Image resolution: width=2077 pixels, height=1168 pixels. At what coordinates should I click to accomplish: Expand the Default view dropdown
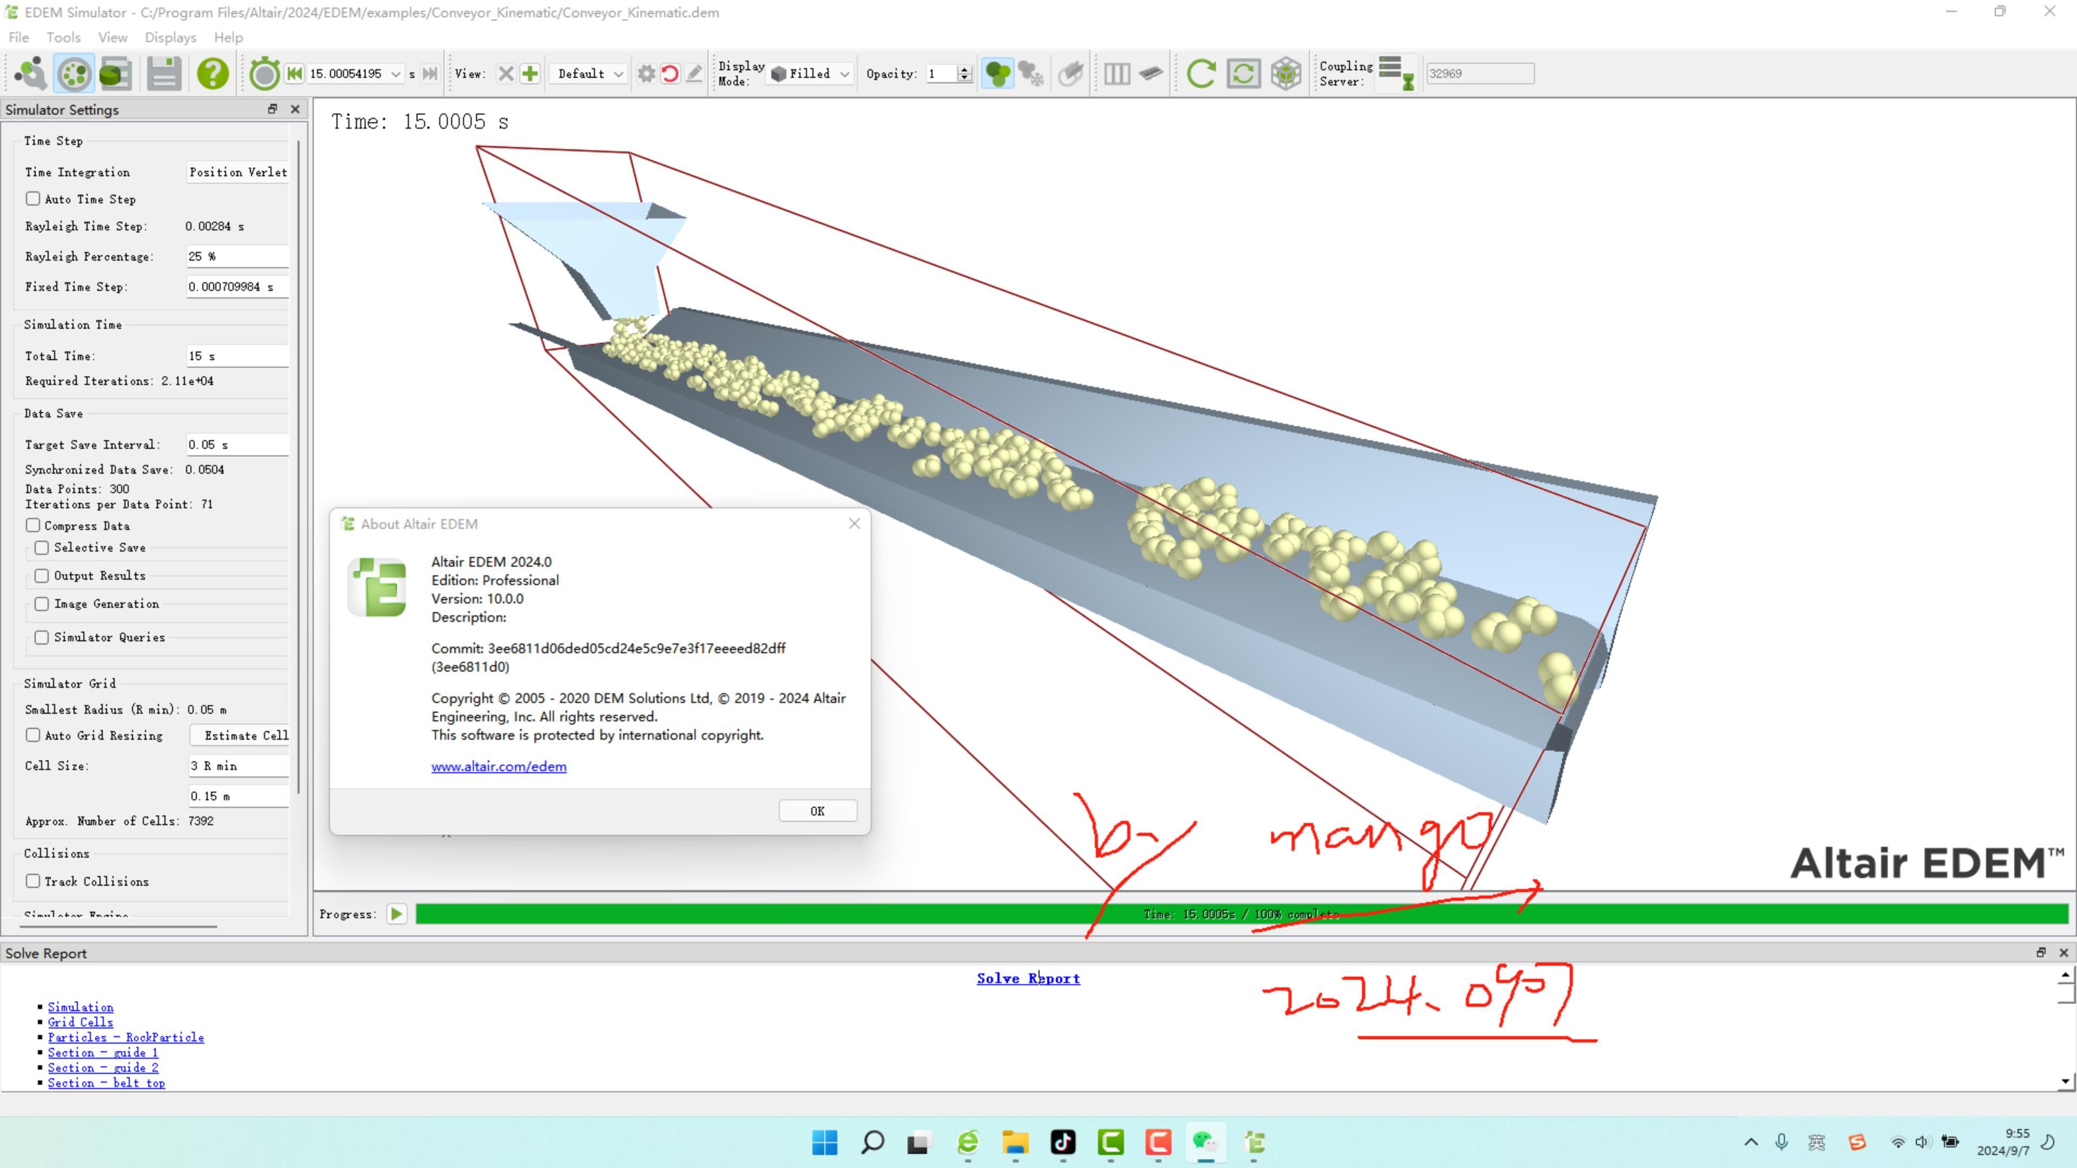coord(590,74)
